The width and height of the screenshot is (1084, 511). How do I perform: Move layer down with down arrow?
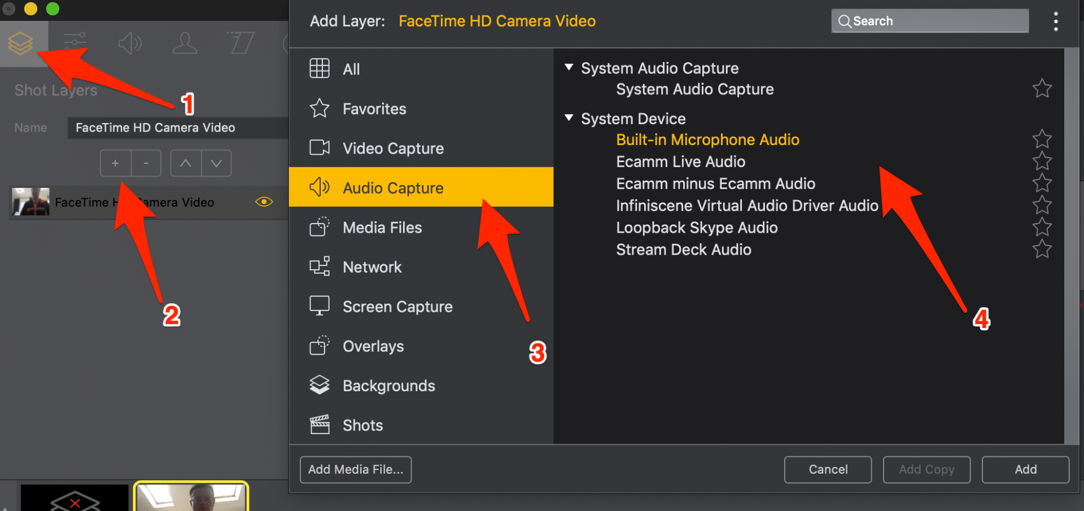(x=216, y=163)
